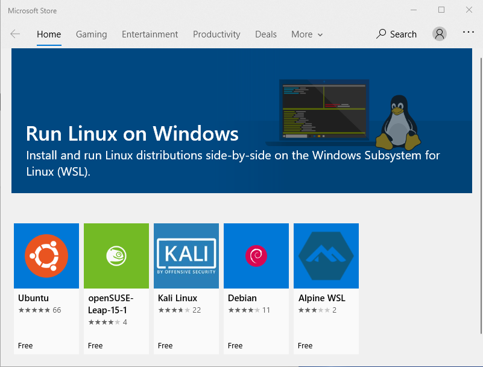Click the back navigation arrow
Viewport: 483px width, 367px height.
14,34
